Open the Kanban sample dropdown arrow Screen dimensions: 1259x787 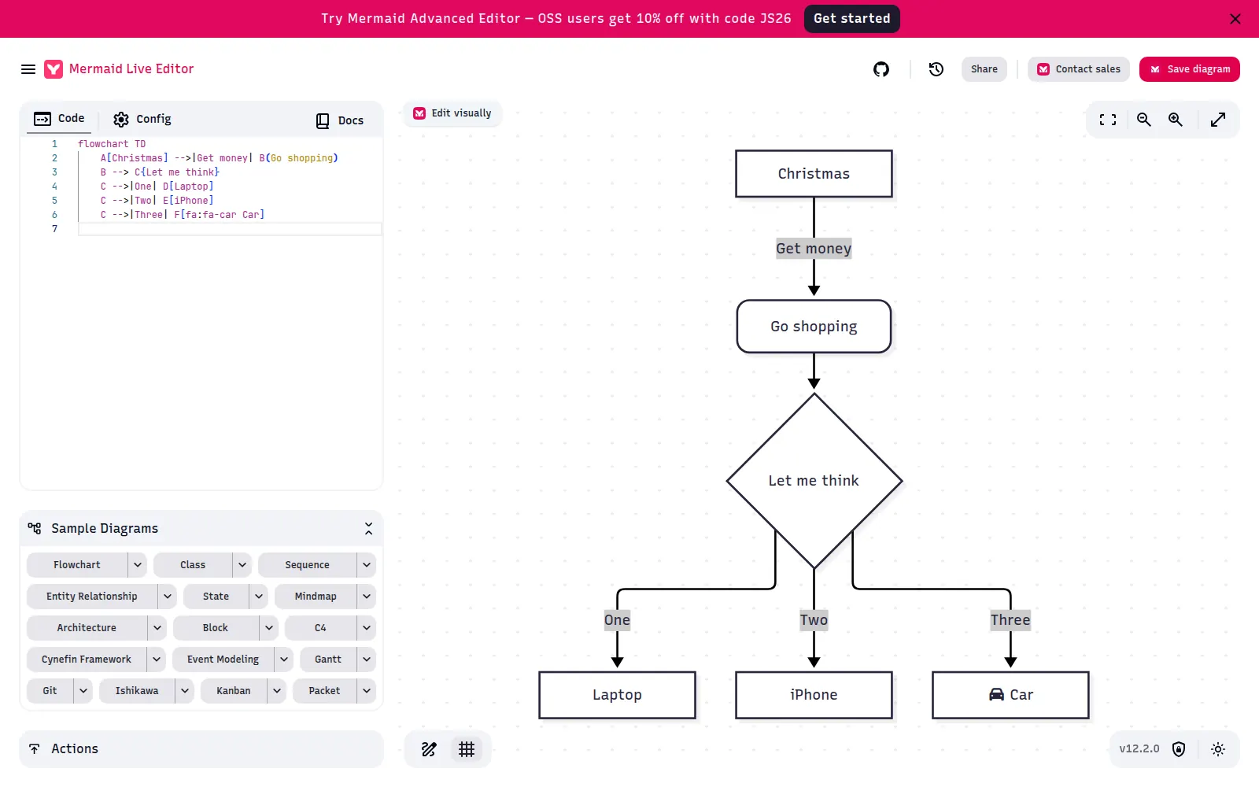pyautogui.click(x=277, y=691)
